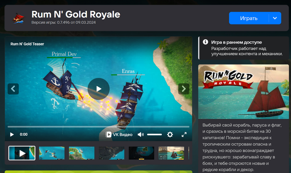291x173 pixels.
Task: Click the small play icon in player bar
Action: click(x=12, y=135)
